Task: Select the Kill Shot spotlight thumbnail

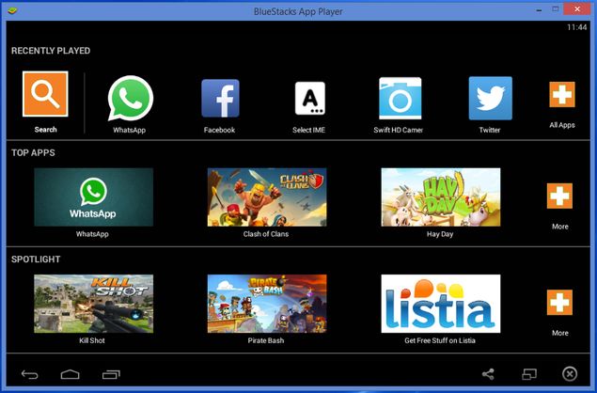Action: point(94,304)
